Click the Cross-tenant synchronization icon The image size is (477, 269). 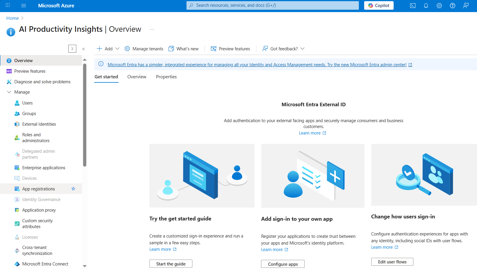(17, 251)
